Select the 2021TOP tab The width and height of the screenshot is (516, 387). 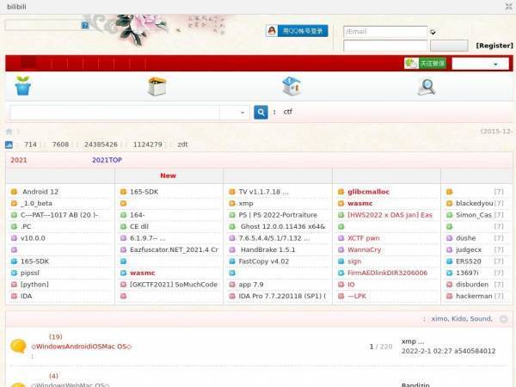[107, 160]
